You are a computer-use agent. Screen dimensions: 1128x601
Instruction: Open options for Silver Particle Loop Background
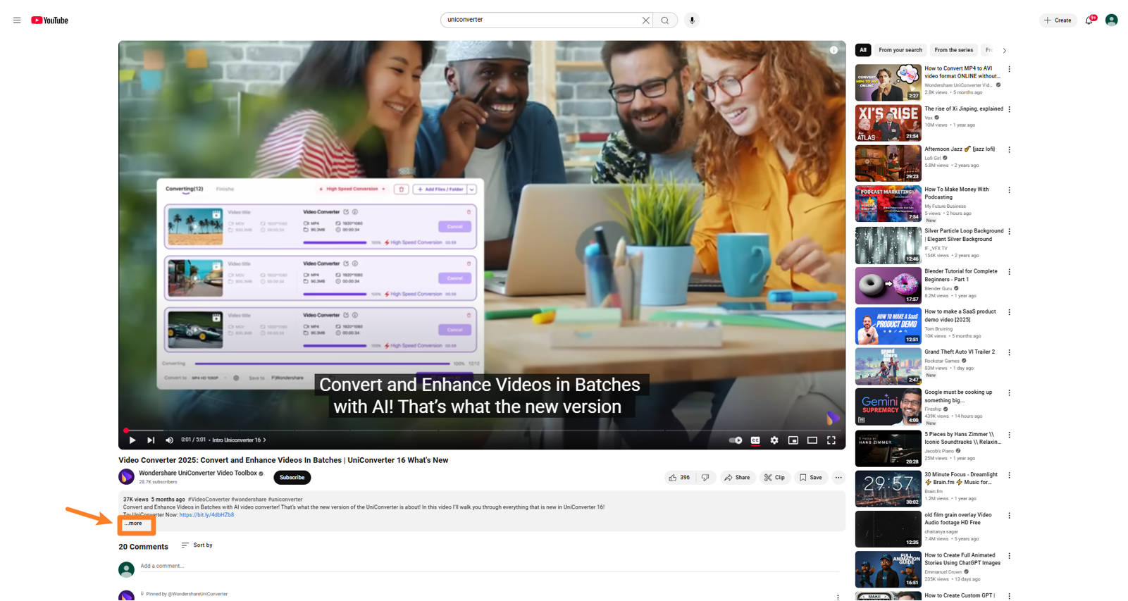coord(1009,231)
